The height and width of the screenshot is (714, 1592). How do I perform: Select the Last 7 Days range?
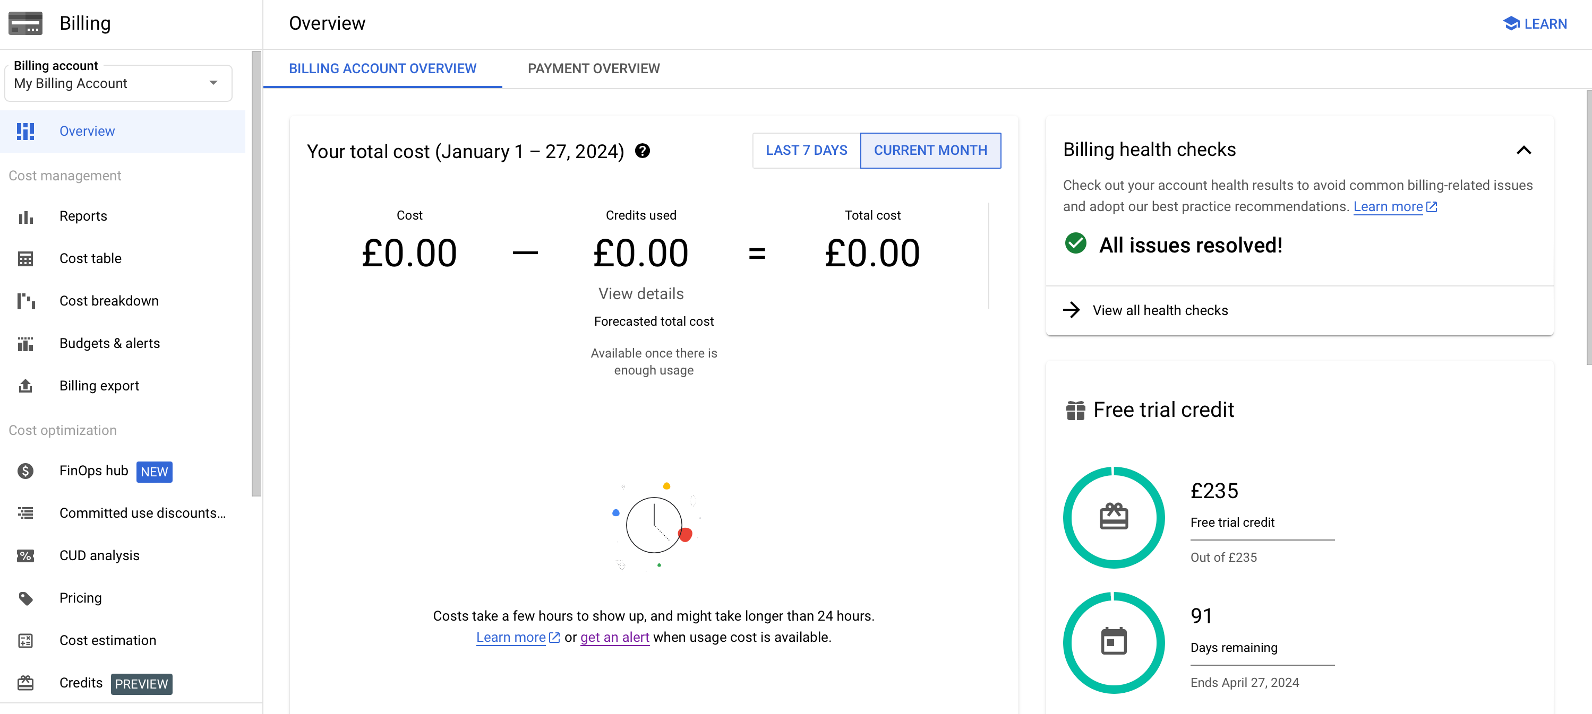click(807, 151)
